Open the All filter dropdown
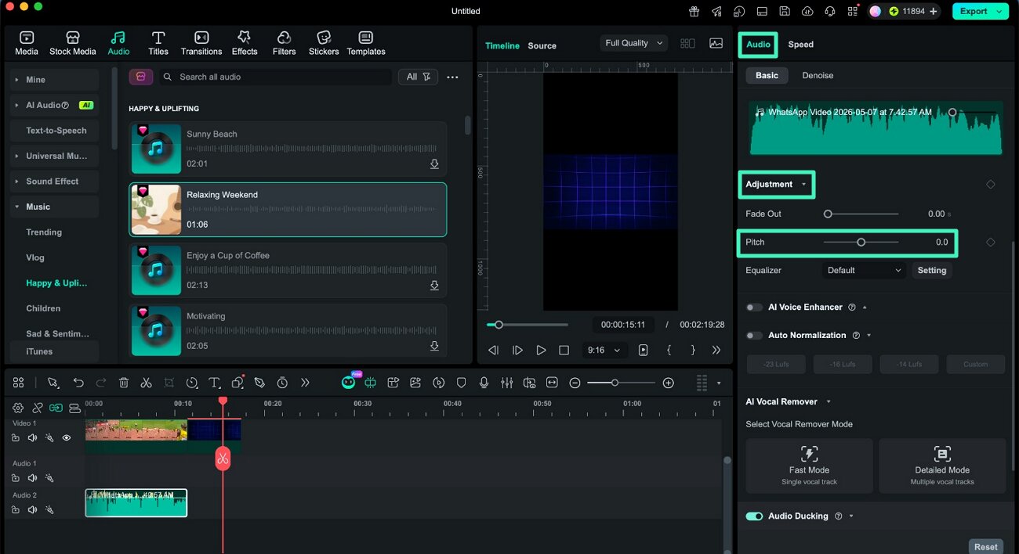Screen dimensions: 1019x554 click(x=419, y=77)
